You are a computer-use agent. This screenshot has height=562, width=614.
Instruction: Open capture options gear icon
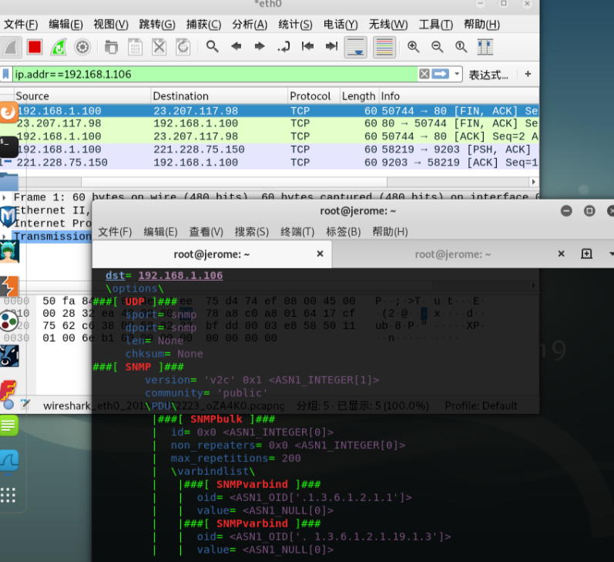(82, 48)
